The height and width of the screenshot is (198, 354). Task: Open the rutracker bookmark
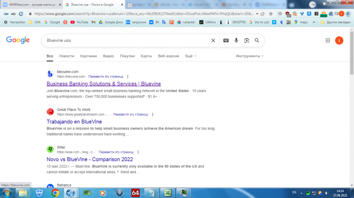(x=186, y=22)
